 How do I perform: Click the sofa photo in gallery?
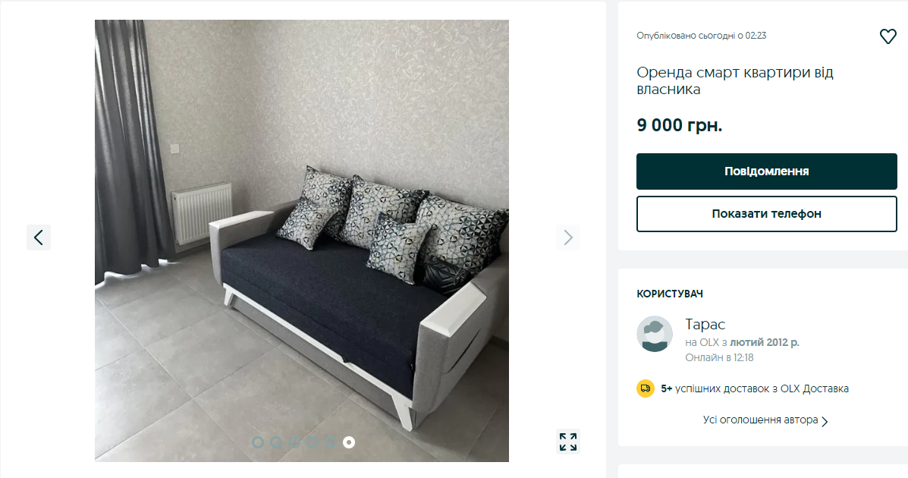tap(302, 241)
